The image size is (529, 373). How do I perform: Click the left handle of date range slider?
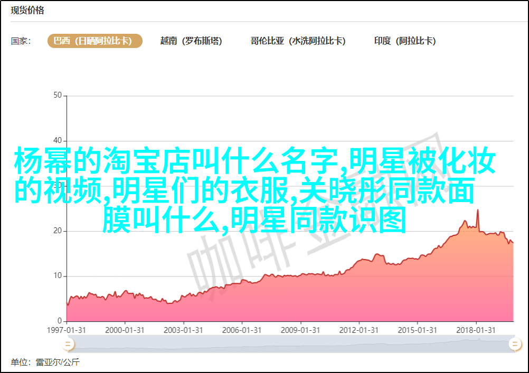point(68,344)
